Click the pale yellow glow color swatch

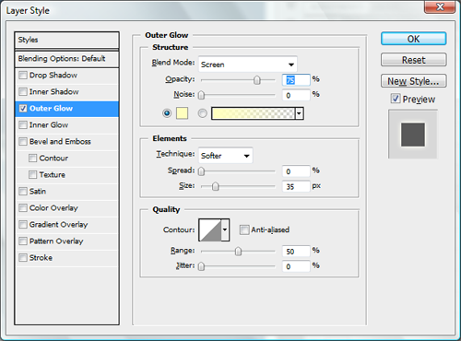[x=182, y=113]
